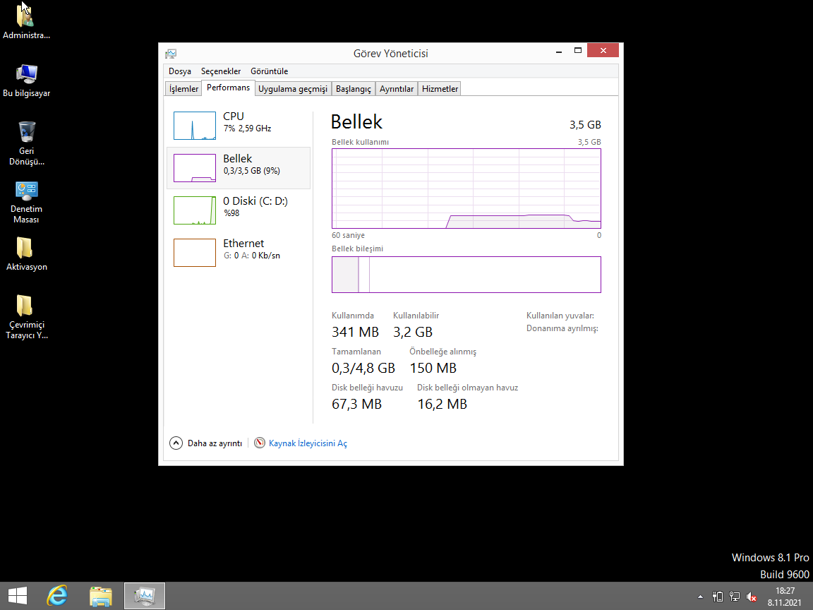813x610 pixels.
Task: Click the muted volume tray icon
Action: [x=752, y=597]
